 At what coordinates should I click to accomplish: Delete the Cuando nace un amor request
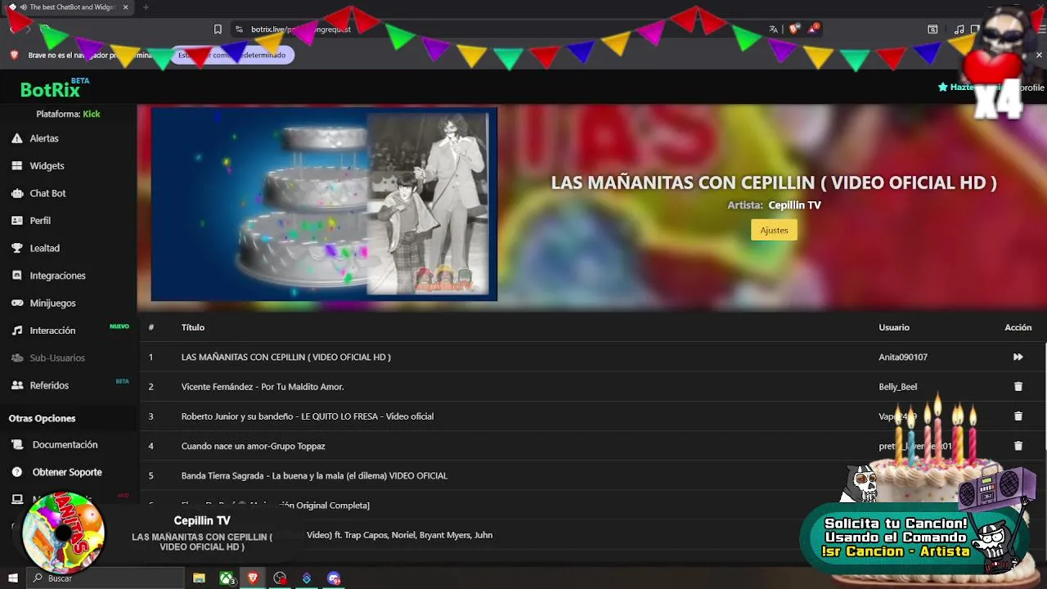tap(1018, 446)
